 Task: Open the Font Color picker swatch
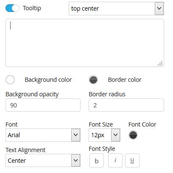(x=133, y=135)
